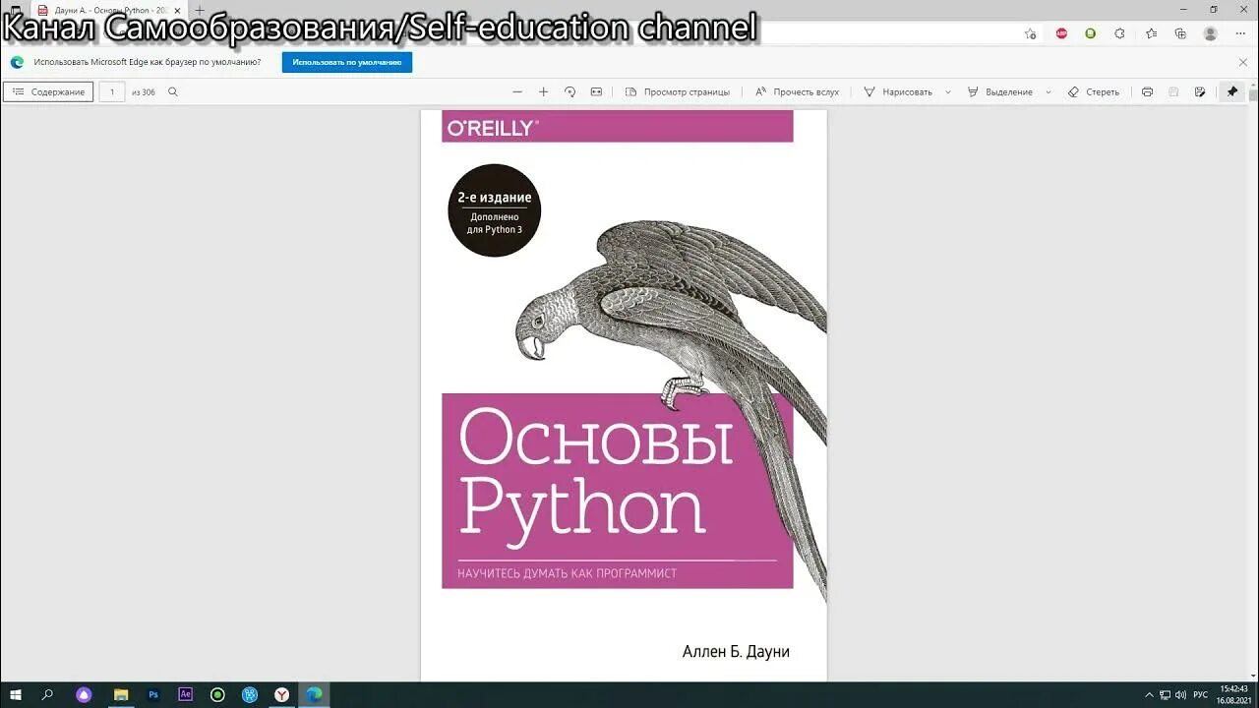Click the save-as icon in PDF toolbar
This screenshot has height=708, width=1259.
coord(1200,91)
